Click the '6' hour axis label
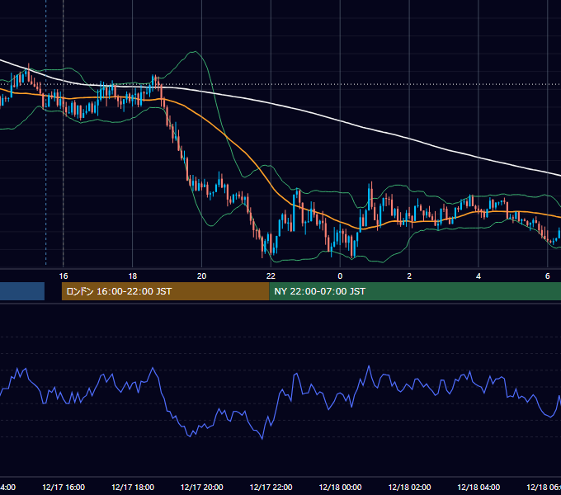The height and width of the screenshot is (495, 561). pos(548,276)
